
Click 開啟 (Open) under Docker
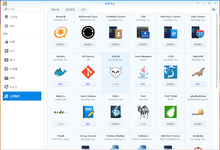pyautogui.click(x=60, y=84)
